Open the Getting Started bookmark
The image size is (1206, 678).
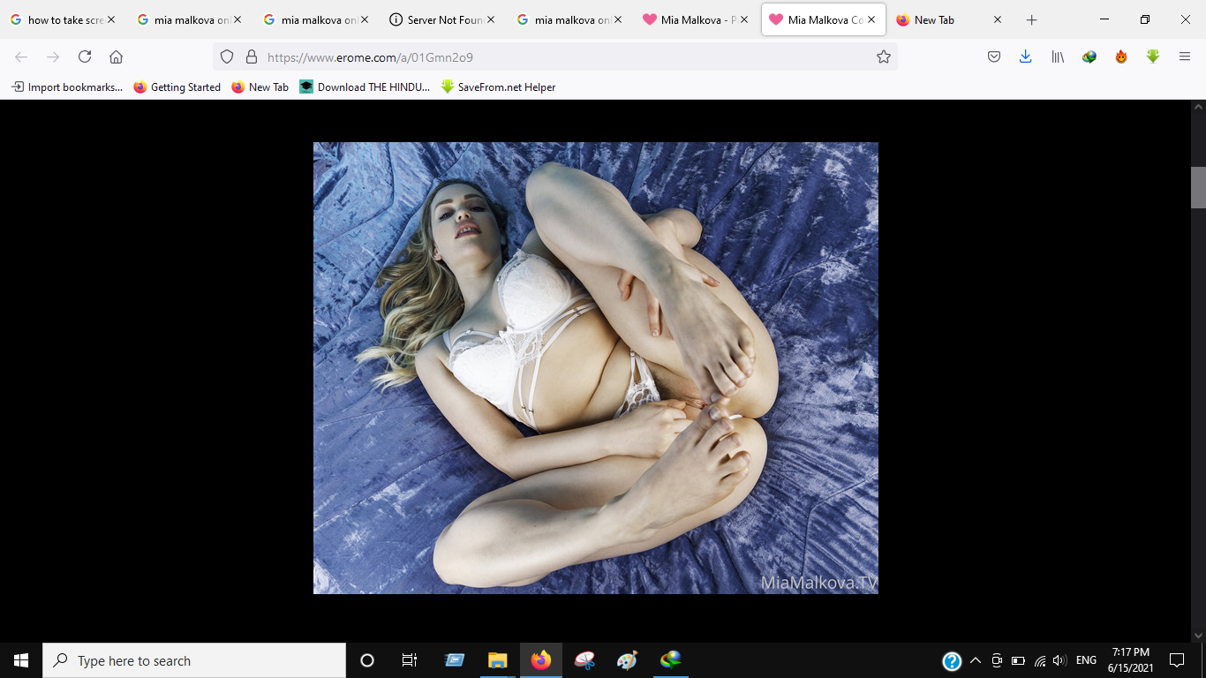tap(177, 87)
